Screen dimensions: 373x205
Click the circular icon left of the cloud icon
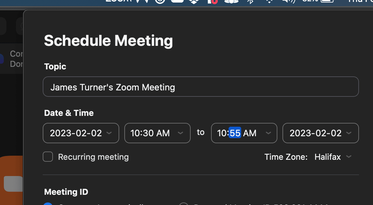[x=160, y=1]
